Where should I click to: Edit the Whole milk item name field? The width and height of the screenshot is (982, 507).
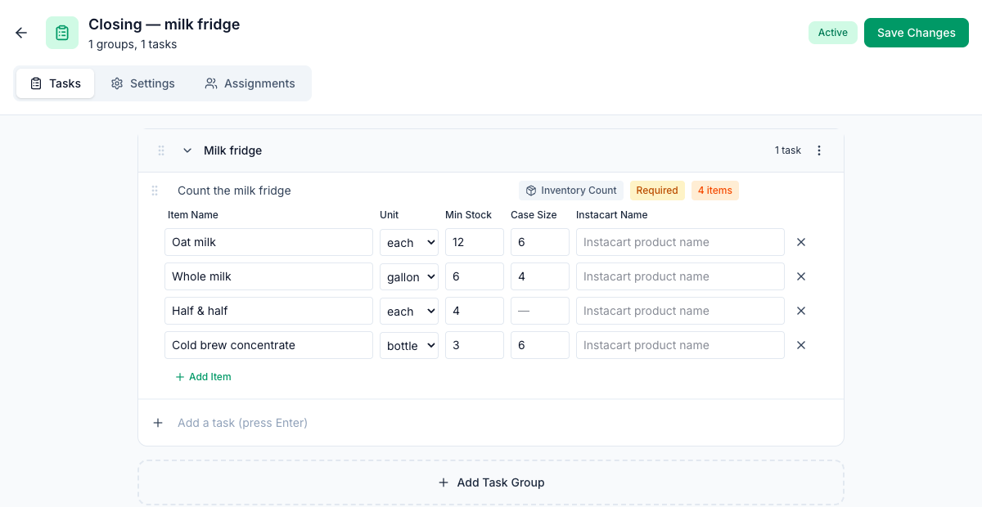pyautogui.click(x=268, y=276)
